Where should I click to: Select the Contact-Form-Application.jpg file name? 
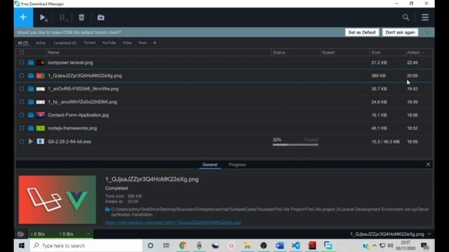[78, 115]
